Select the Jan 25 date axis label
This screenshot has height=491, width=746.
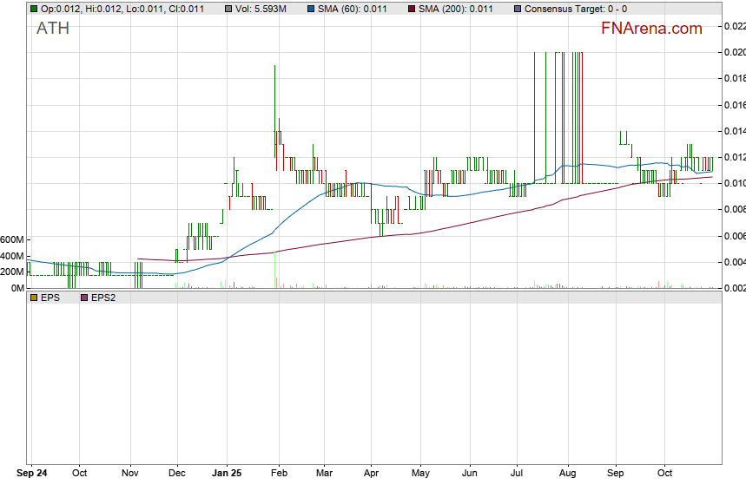click(227, 474)
